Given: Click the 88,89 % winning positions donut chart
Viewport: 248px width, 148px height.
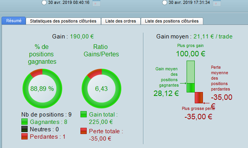Looking at the screenshot, I should pos(42,89).
